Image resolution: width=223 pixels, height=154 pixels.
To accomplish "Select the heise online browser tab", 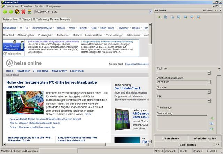I will tap(37, 19).
